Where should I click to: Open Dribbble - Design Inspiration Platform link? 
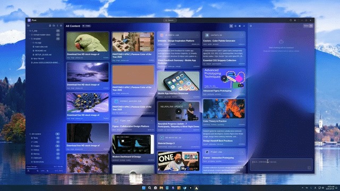click(x=178, y=39)
